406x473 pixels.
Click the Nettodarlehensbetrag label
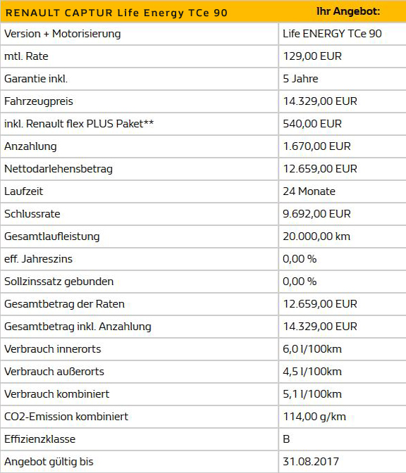point(59,169)
